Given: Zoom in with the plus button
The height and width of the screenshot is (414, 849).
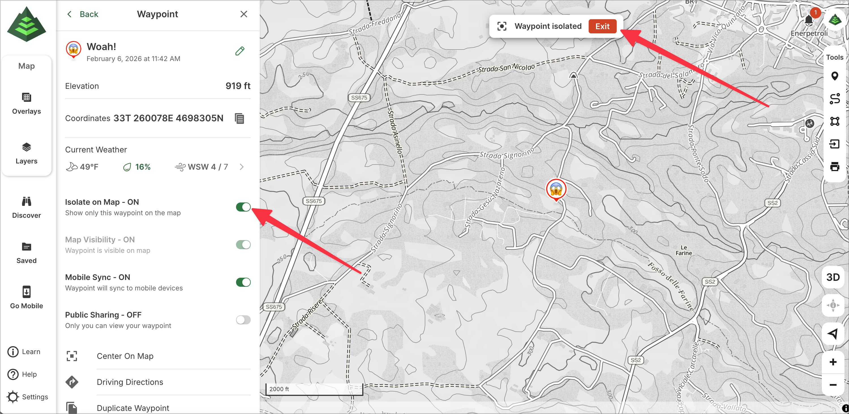Looking at the screenshot, I should pyautogui.click(x=833, y=362).
